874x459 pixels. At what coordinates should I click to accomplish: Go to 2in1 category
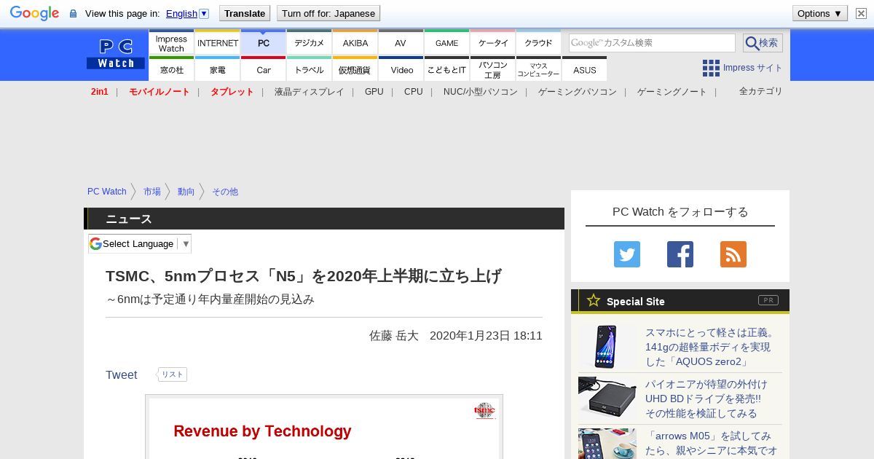[x=100, y=92]
